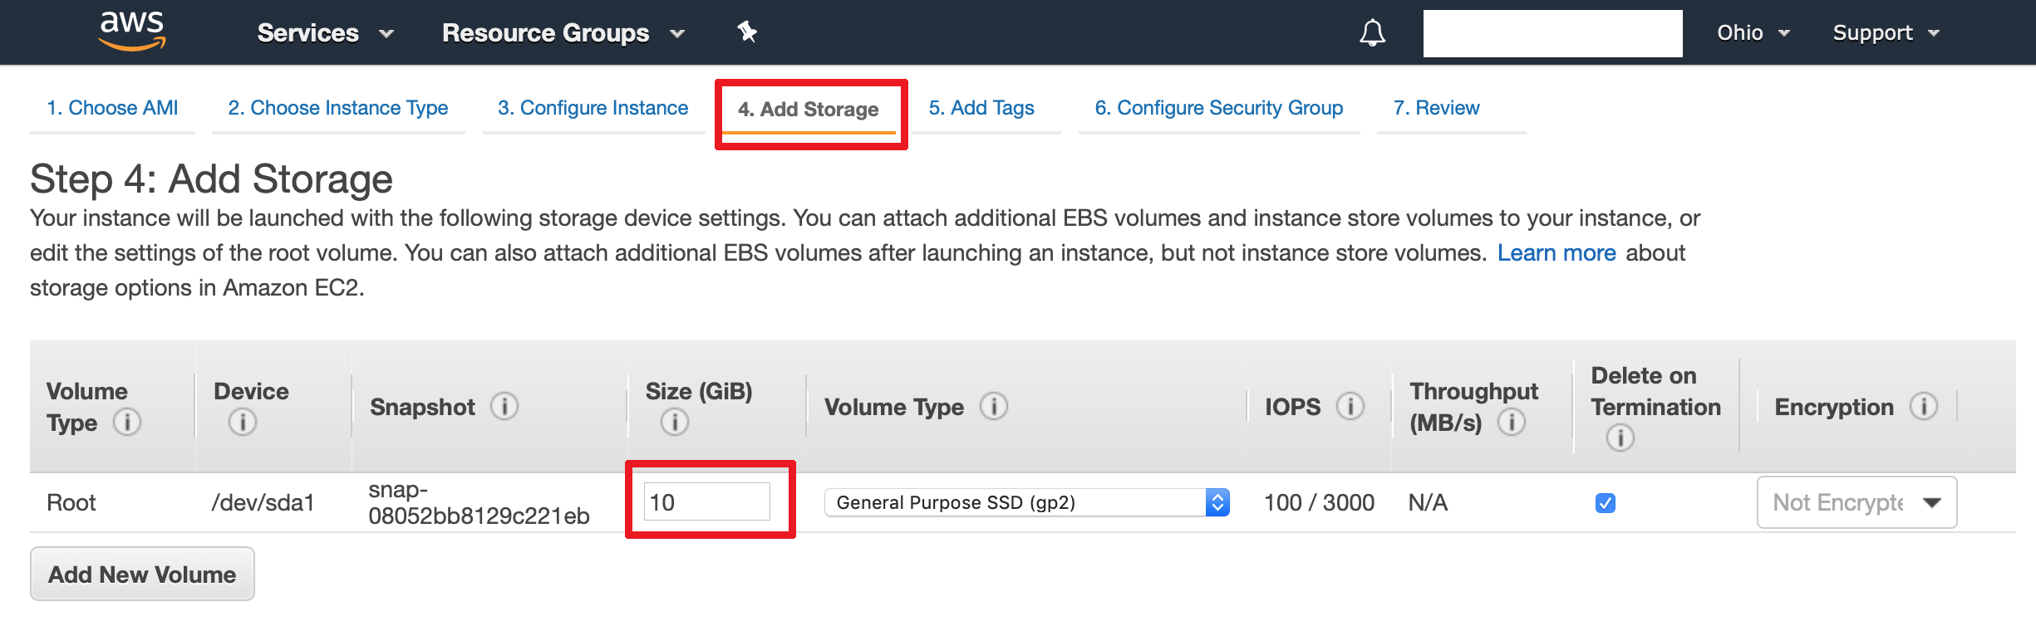Click the AWS logo
This screenshot has height=621, width=2036.
(131, 32)
